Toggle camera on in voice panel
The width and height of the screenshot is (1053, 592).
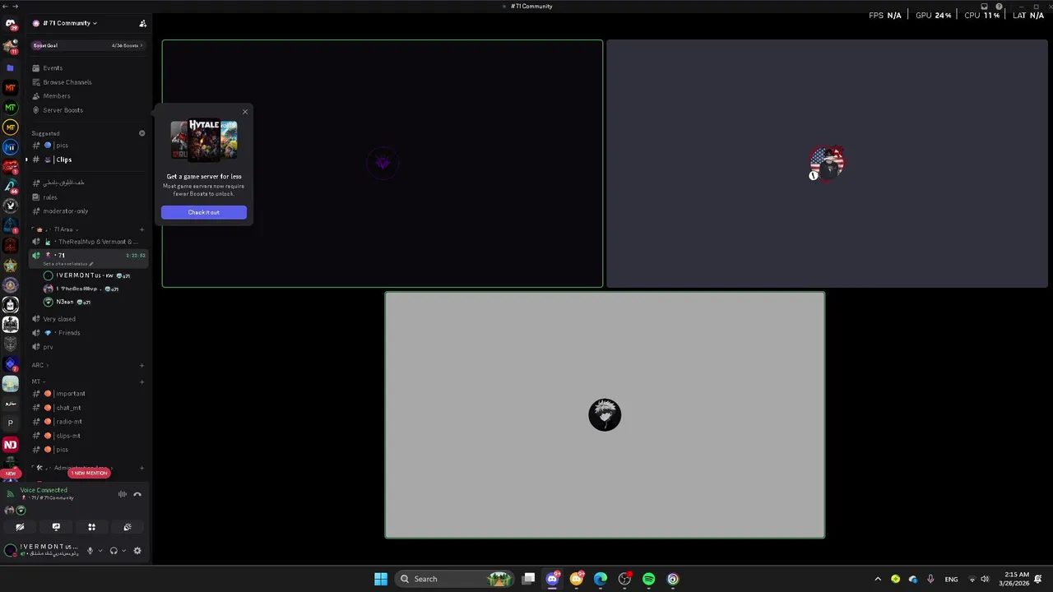(x=20, y=527)
